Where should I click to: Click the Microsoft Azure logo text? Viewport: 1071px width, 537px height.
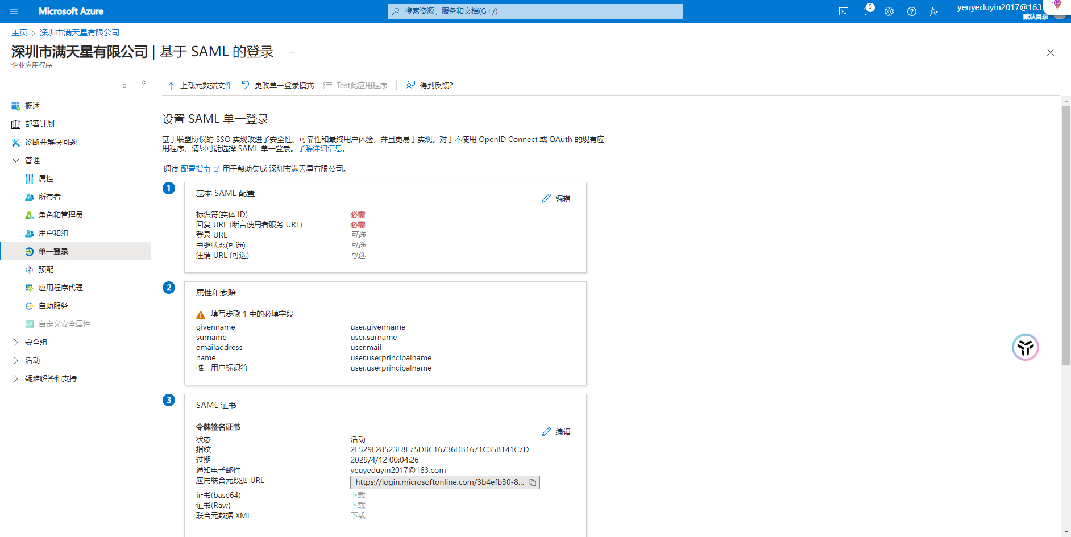pos(71,11)
